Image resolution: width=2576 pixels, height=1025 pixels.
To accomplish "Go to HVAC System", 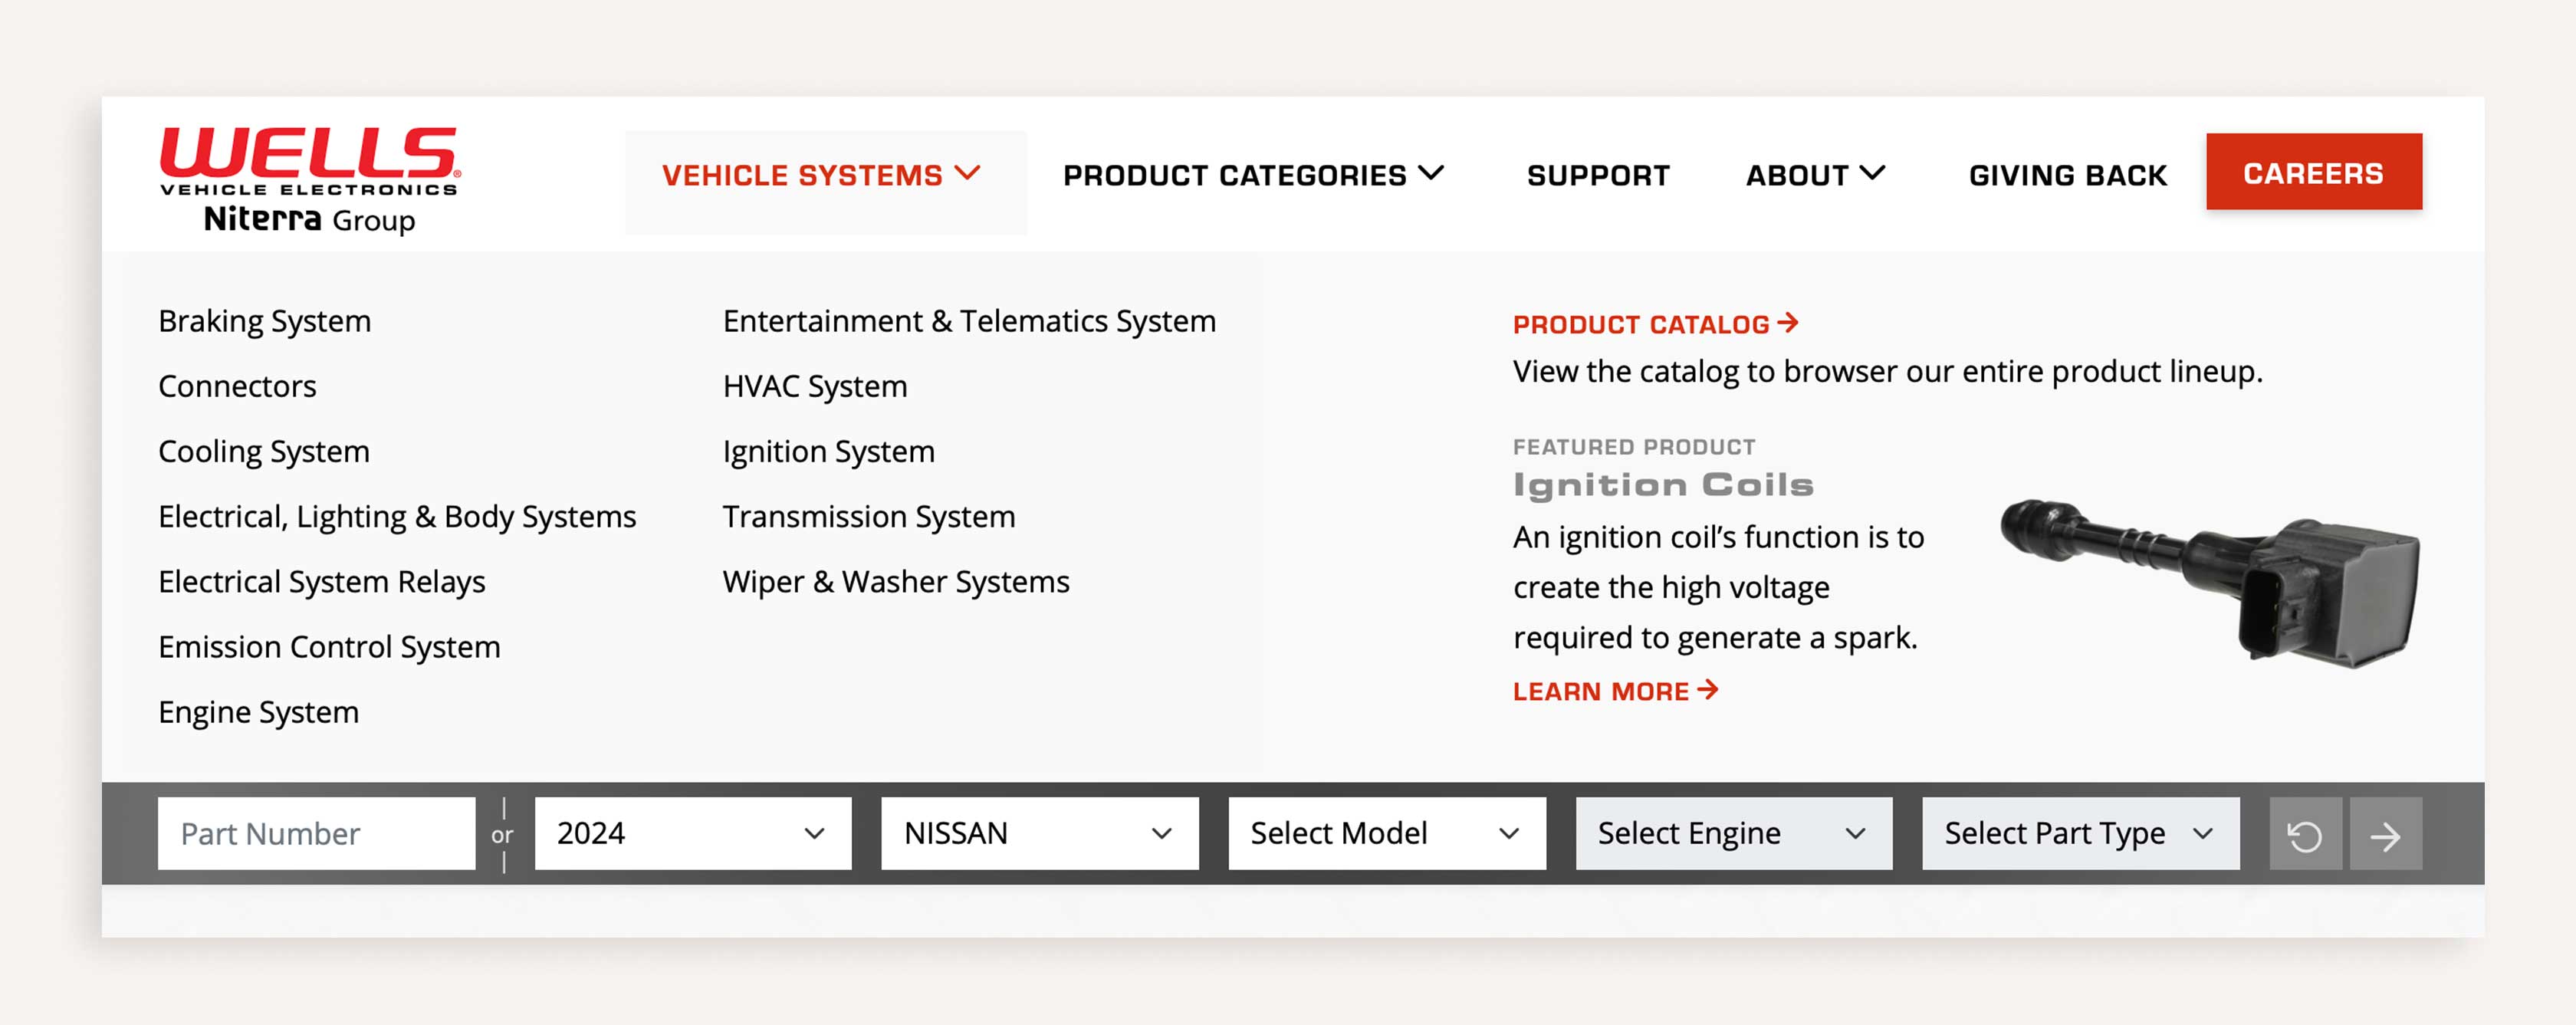I will click(815, 386).
